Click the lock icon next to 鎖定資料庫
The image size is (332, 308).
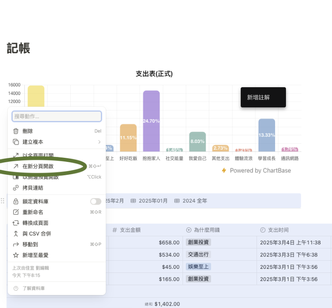pyautogui.click(x=16, y=201)
